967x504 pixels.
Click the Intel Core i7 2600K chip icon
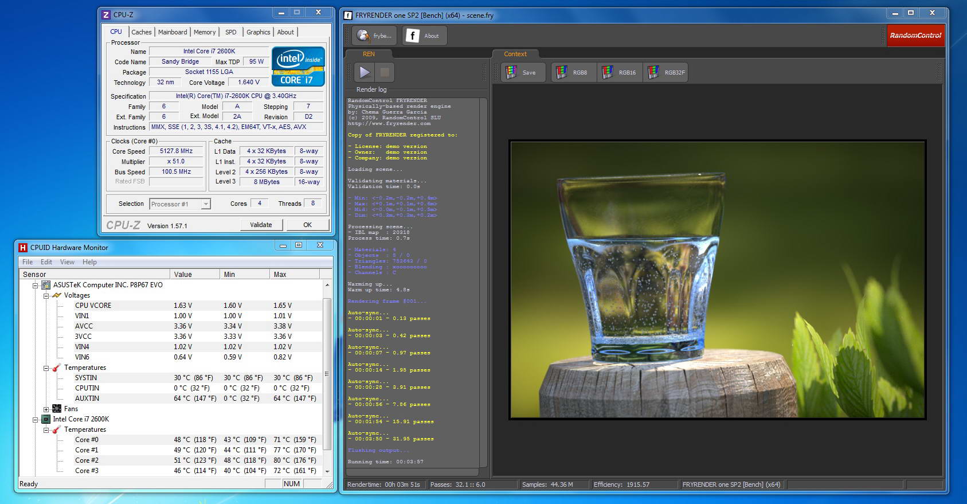click(46, 419)
